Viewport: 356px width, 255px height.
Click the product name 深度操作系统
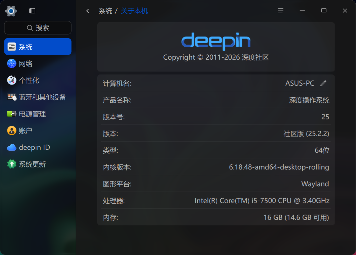pos(309,100)
